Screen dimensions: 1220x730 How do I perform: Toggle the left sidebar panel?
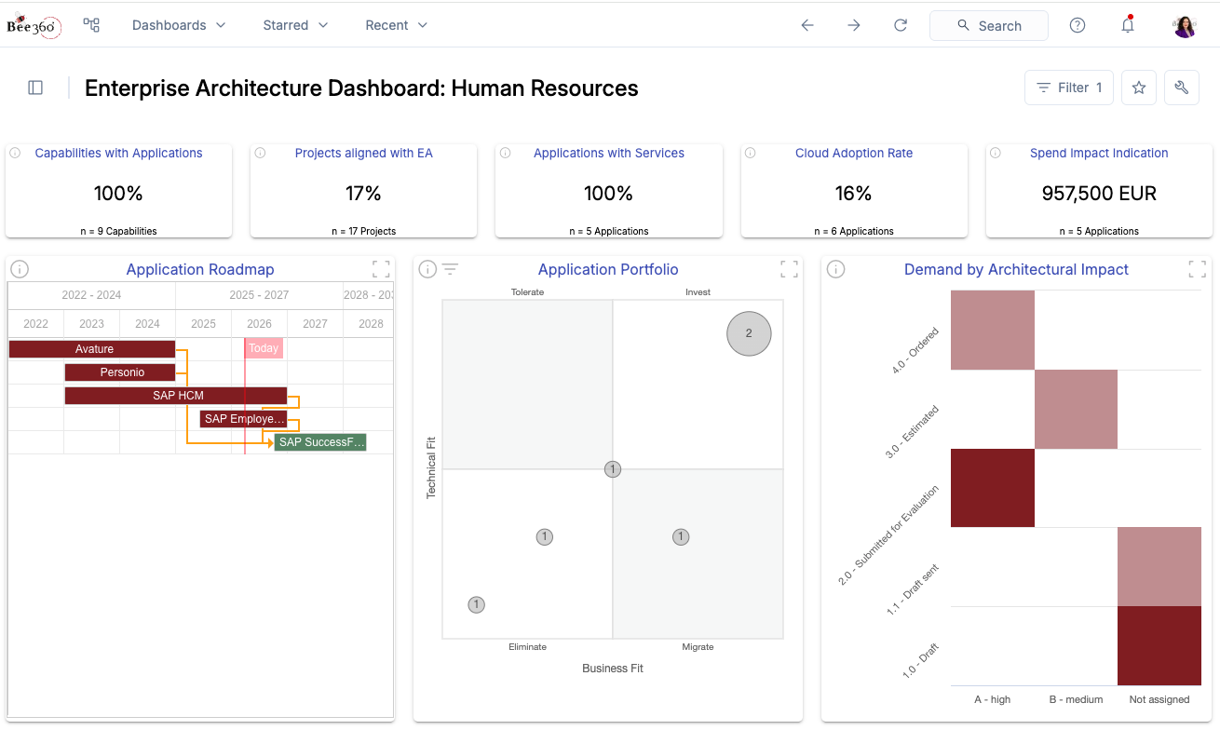[x=35, y=88]
